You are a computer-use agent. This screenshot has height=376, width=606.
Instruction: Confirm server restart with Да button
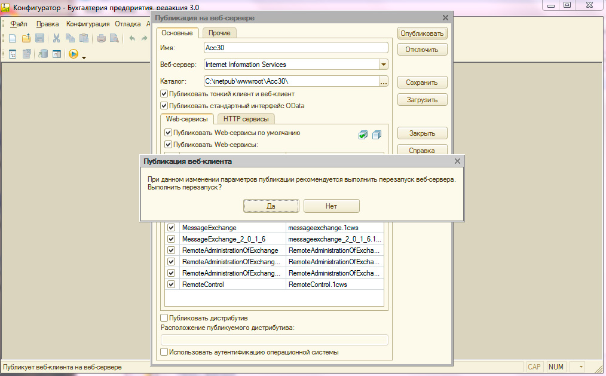click(271, 206)
